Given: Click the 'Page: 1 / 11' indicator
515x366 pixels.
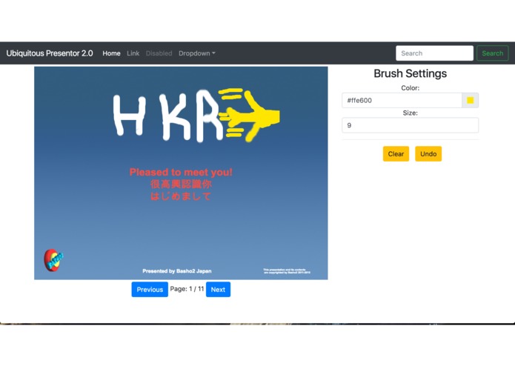Looking at the screenshot, I should click(x=187, y=289).
